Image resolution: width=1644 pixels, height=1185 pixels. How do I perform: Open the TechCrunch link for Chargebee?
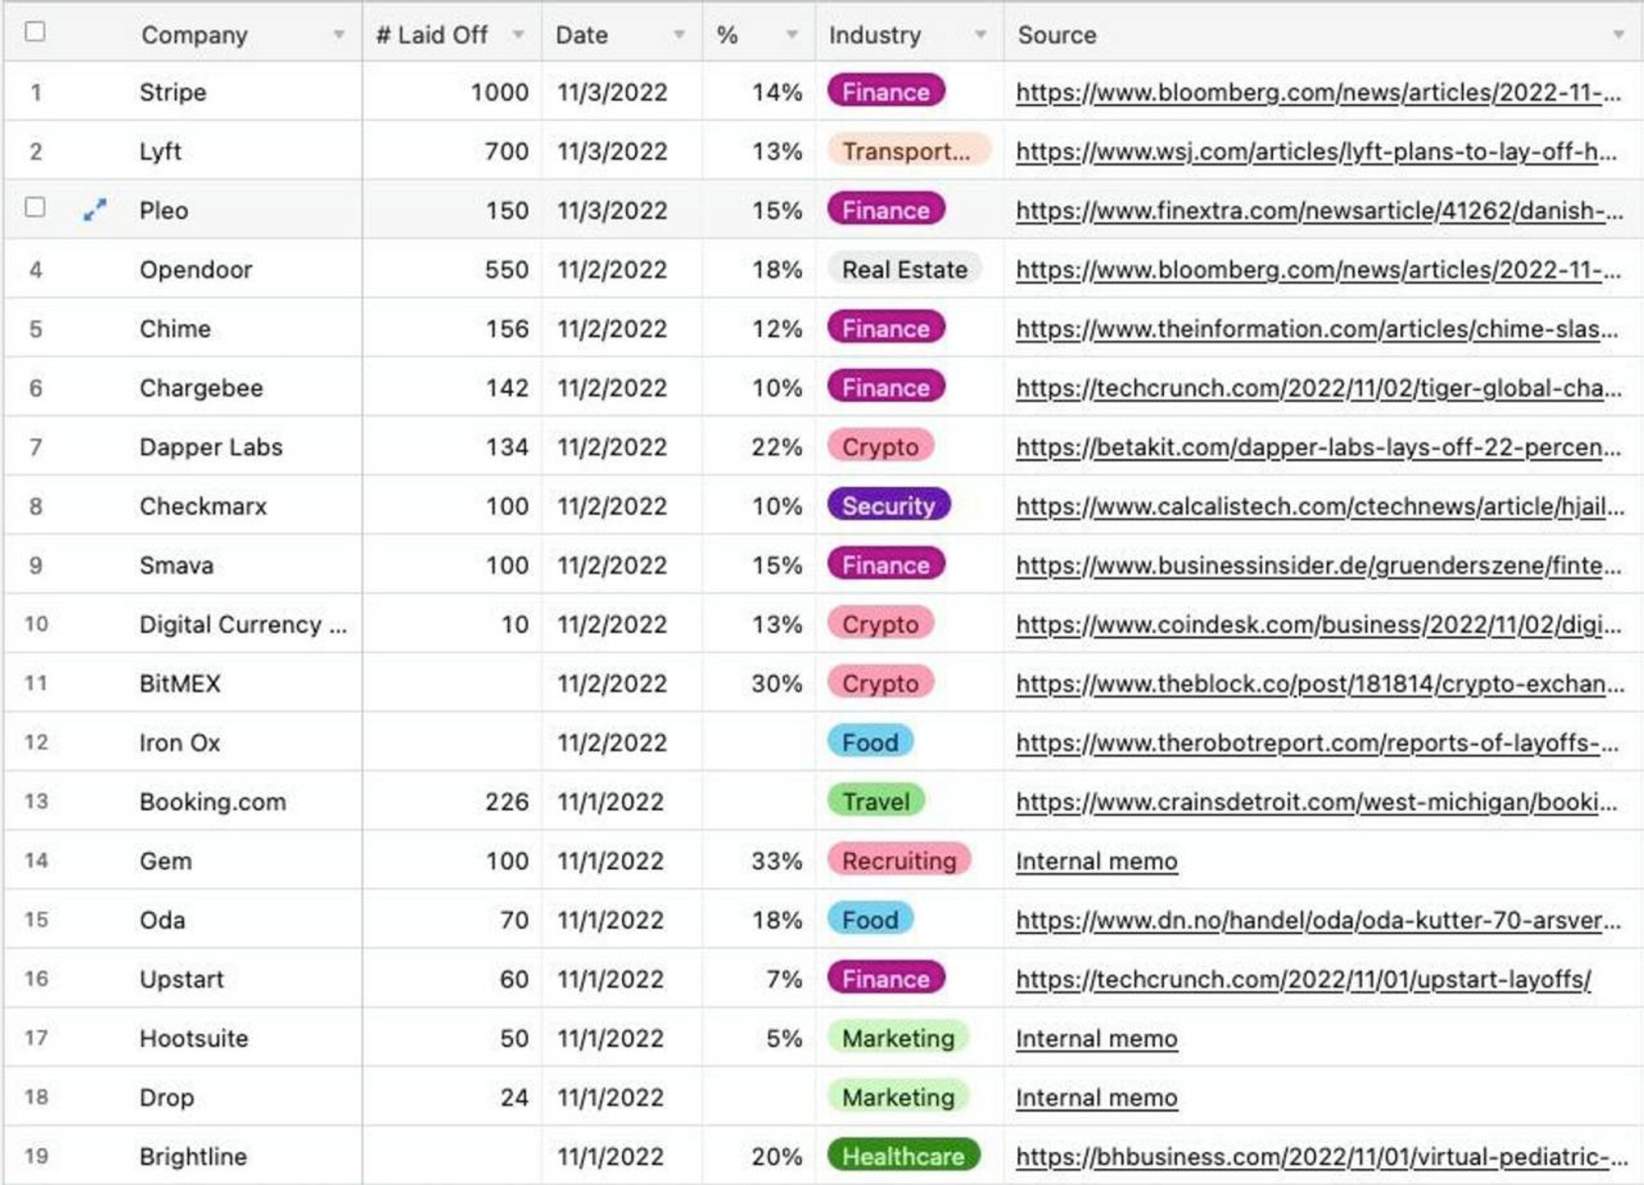coord(1319,389)
